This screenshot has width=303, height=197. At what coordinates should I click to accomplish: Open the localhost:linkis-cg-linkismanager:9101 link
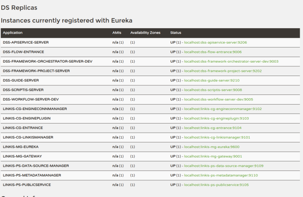coord(217,137)
